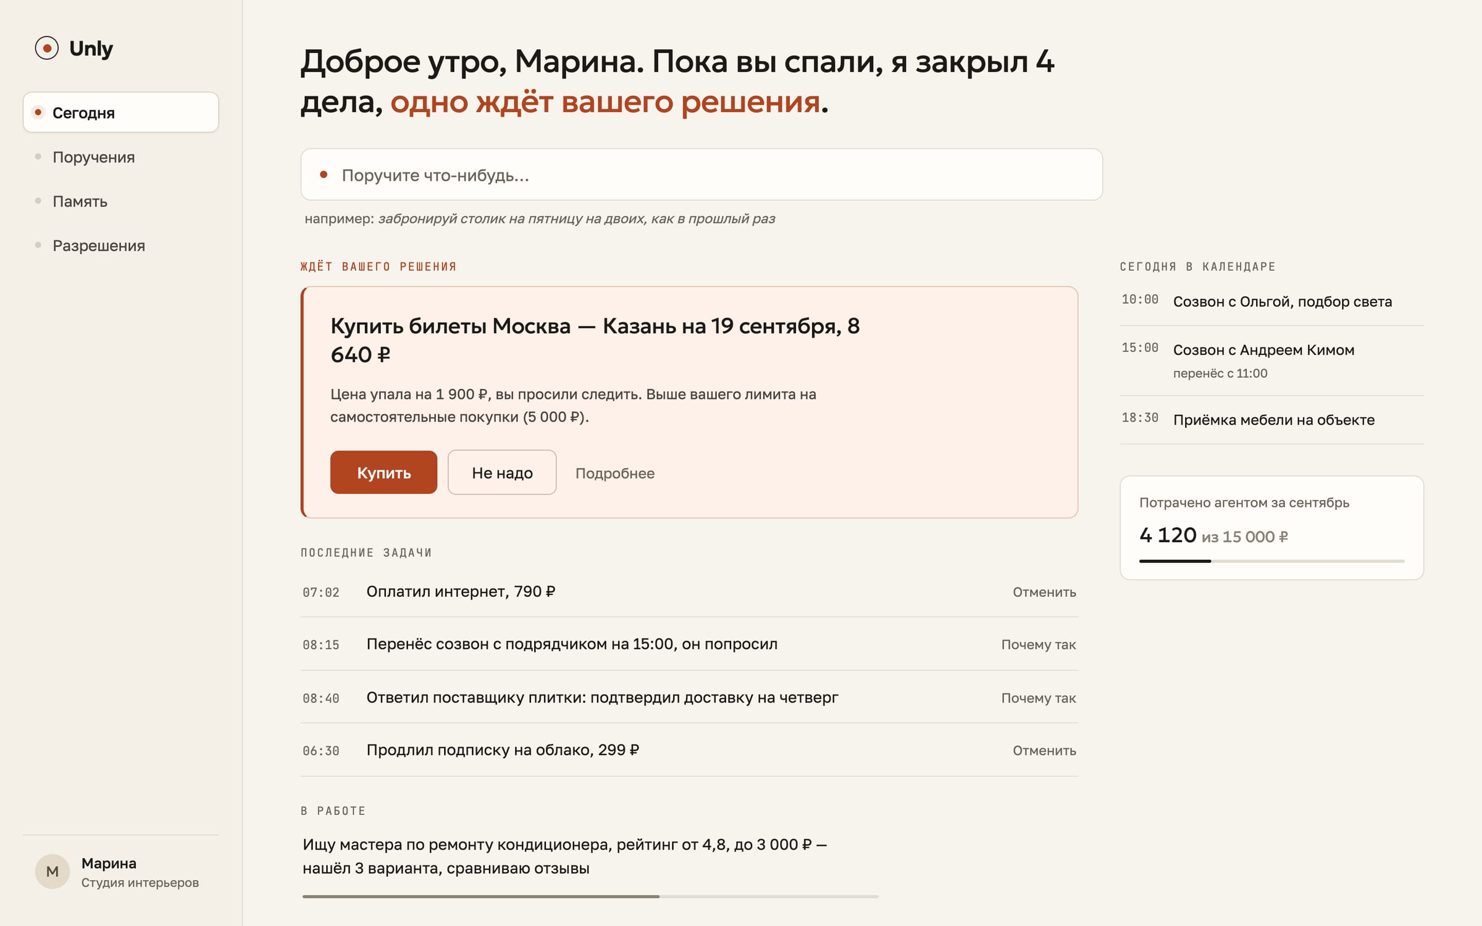This screenshot has height=926, width=1482.
Task: Open Подробнее for the ticket offer
Action: (x=615, y=473)
